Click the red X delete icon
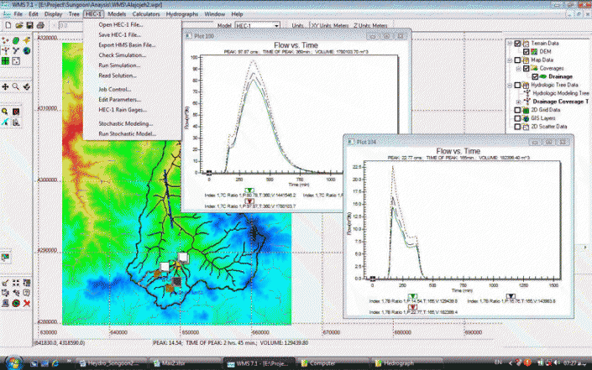This screenshot has width=592, height=370. point(26,303)
